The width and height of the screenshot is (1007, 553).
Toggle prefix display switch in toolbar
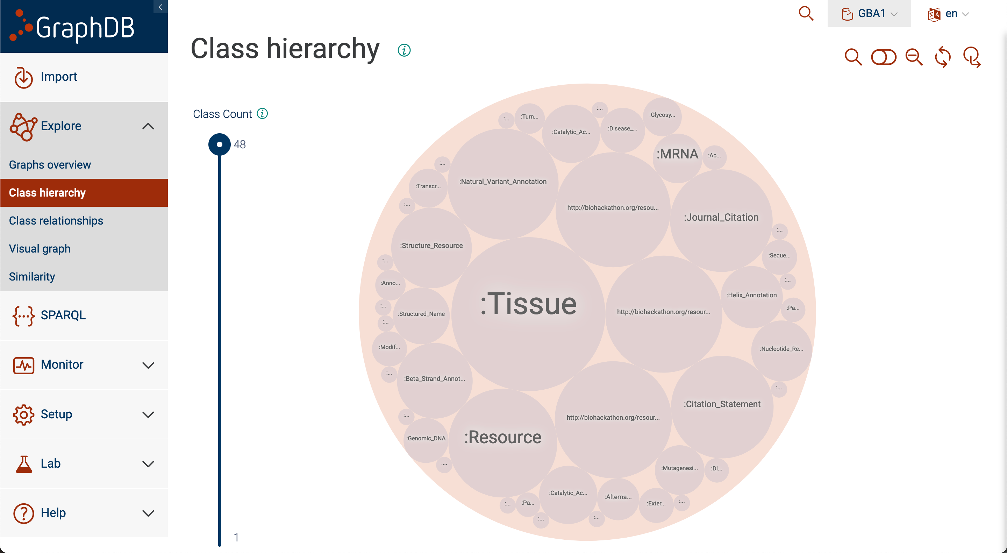click(884, 57)
